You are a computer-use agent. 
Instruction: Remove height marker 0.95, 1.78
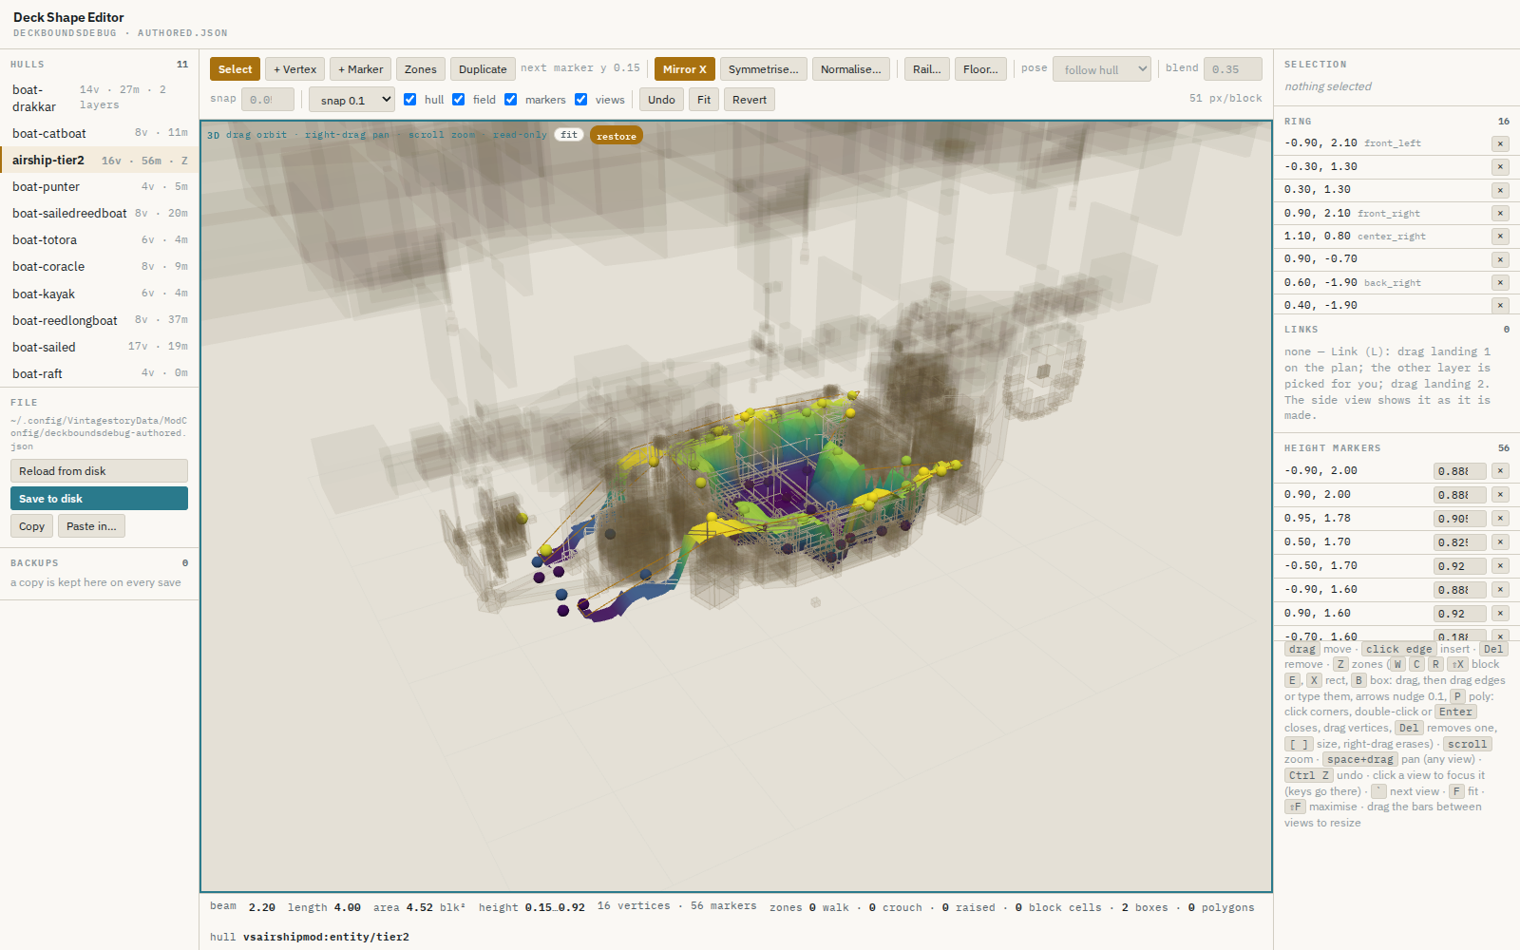tap(1500, 519)
